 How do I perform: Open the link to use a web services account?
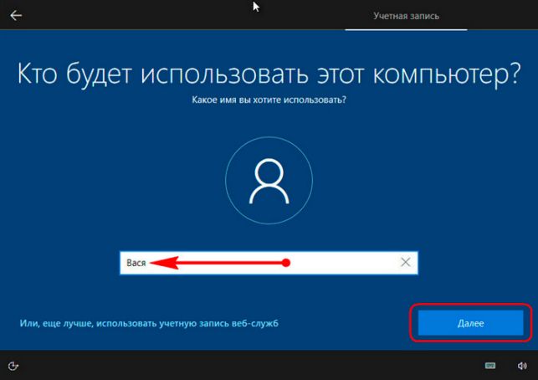coord(149,323)
